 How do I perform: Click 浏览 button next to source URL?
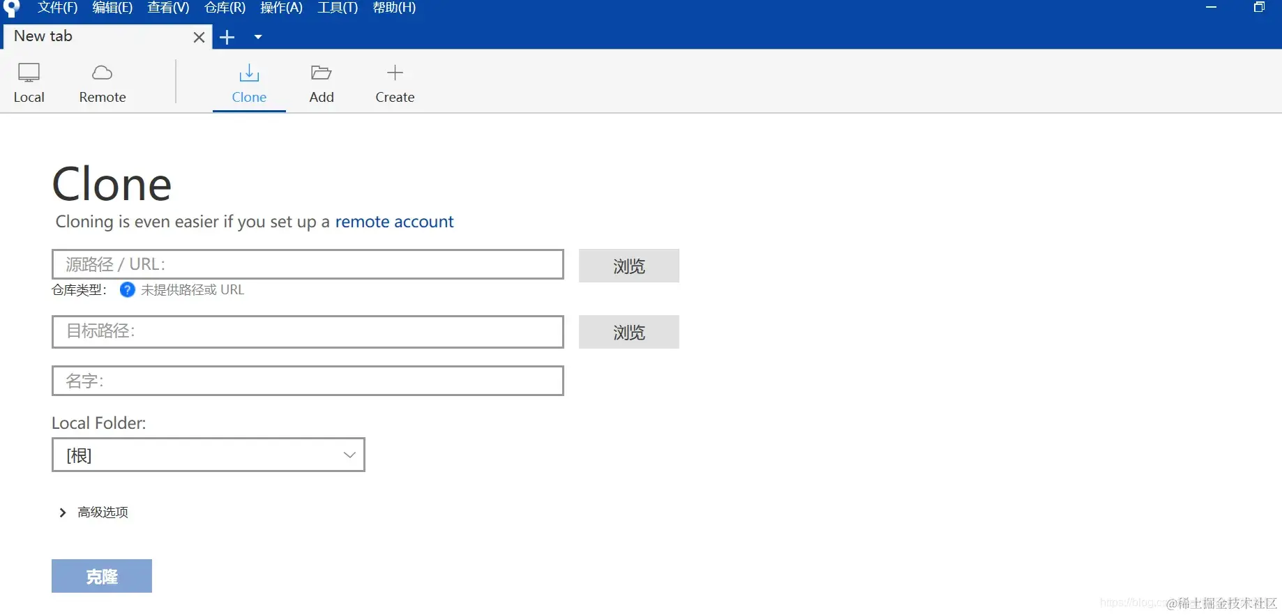[x=629, y=266]
